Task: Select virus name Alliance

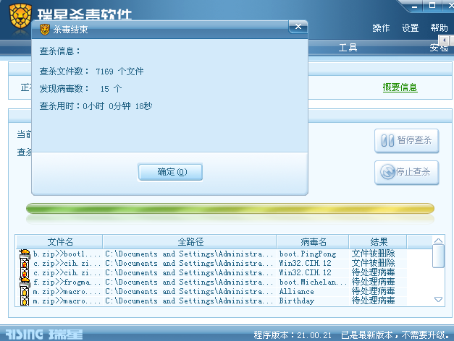Action: (296, 292)
